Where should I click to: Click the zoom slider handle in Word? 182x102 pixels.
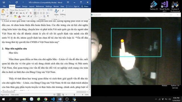click(x=74, y=95)
